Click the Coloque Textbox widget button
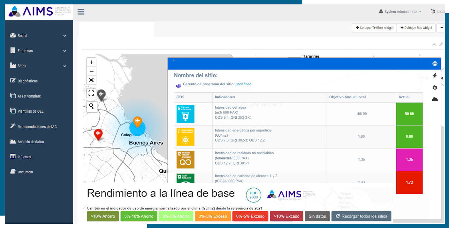449x228 pixels. (x=374, y=28)
